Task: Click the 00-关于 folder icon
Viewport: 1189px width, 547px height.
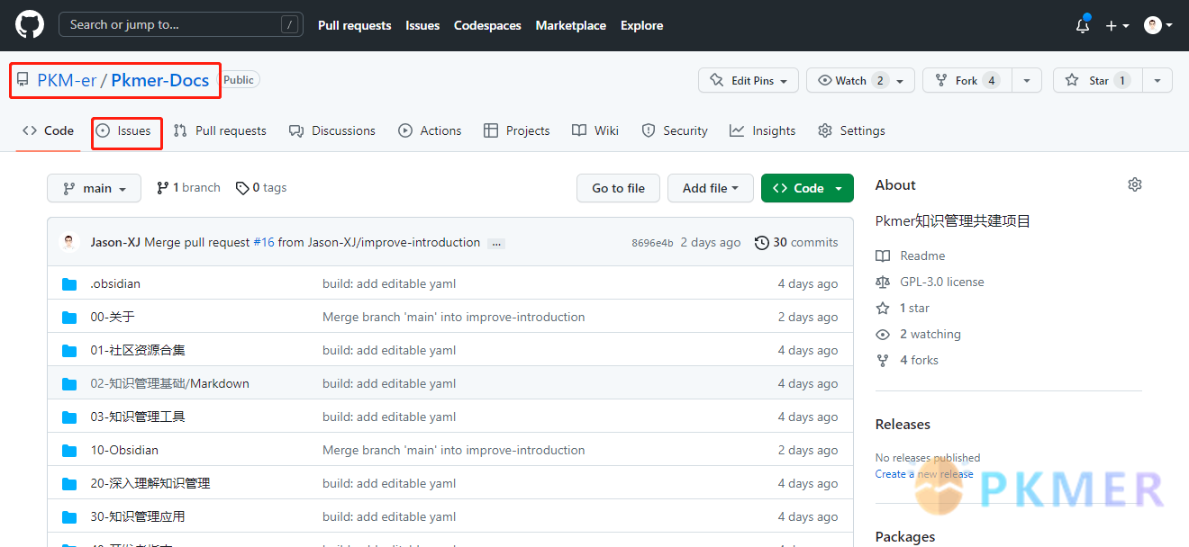Action: tap(69, 318)
